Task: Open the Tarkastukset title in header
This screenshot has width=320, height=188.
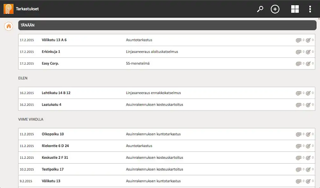Action: pos(27,9)
